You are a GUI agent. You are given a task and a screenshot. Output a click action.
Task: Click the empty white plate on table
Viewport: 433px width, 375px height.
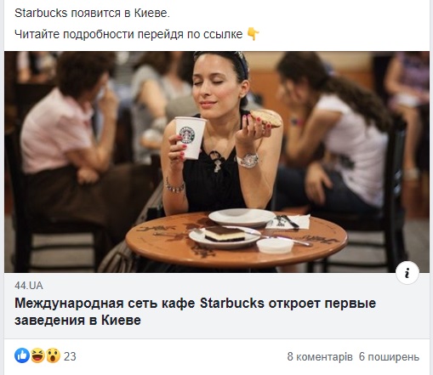[x=242, y=218]
